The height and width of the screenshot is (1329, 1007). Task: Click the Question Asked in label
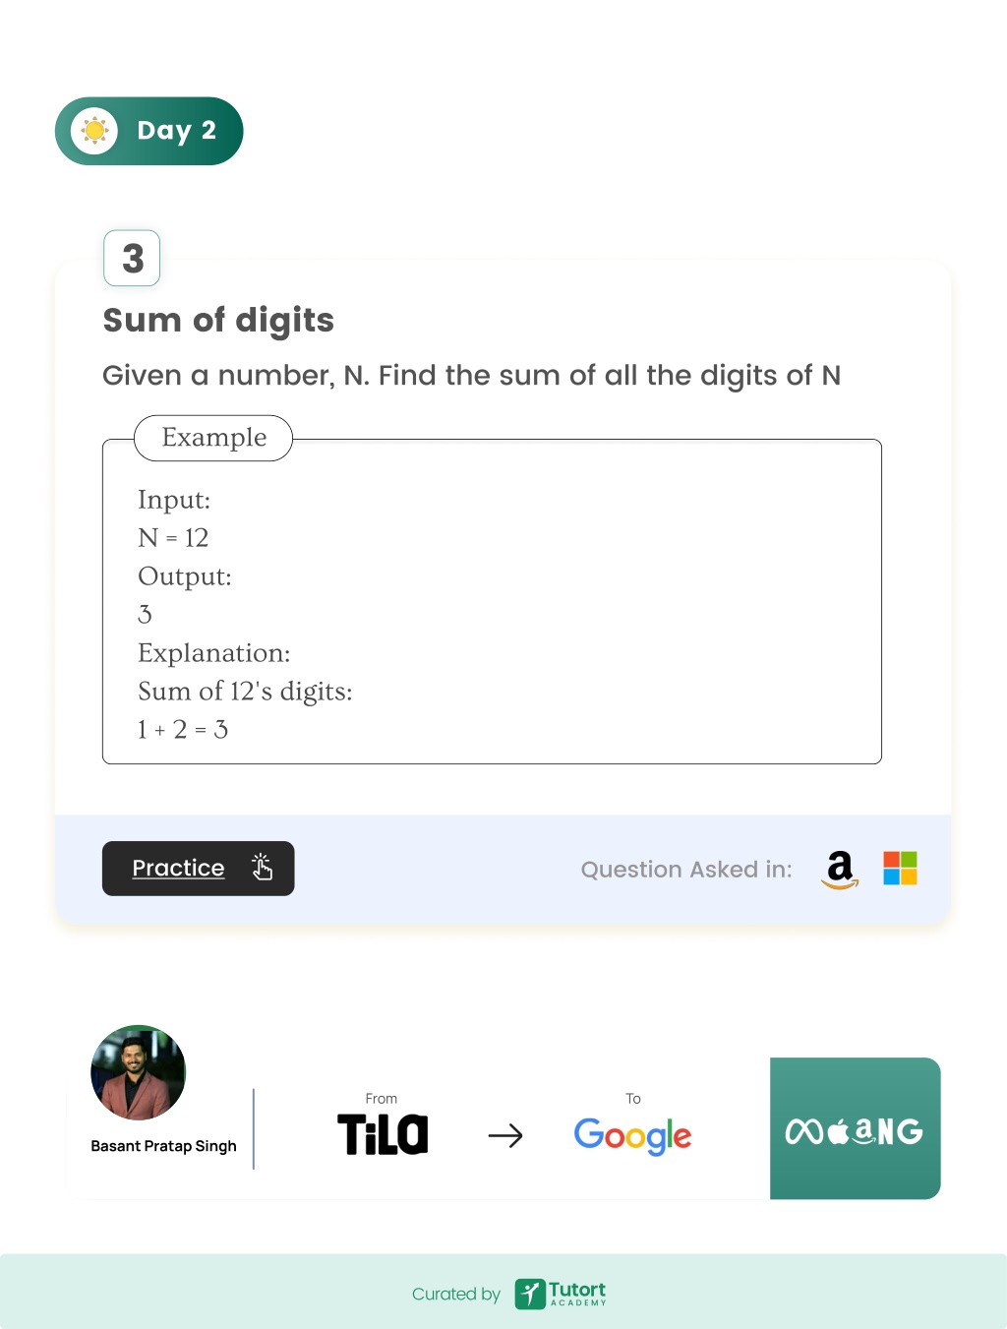[x=686, y=870]
